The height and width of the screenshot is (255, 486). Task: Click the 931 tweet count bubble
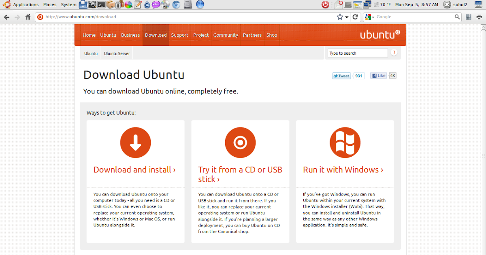pyautogui.click(x=358, y=76)
